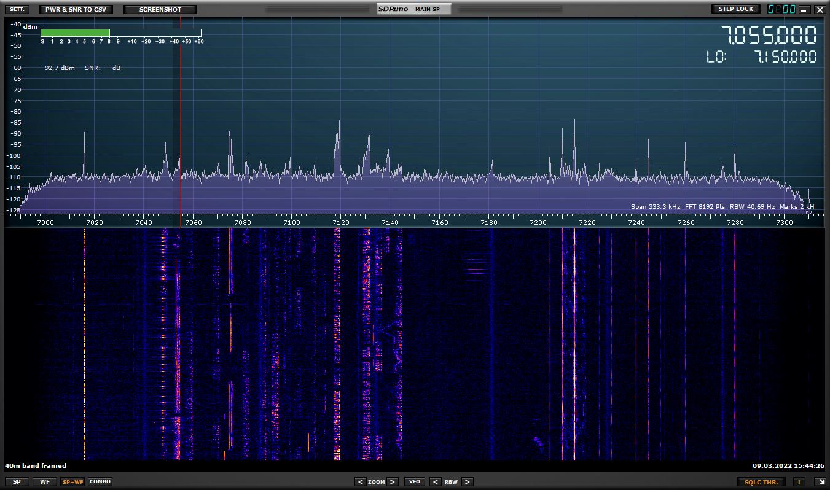
Task: Select the SP+WF display mode
Action: [x=72, y=482]
